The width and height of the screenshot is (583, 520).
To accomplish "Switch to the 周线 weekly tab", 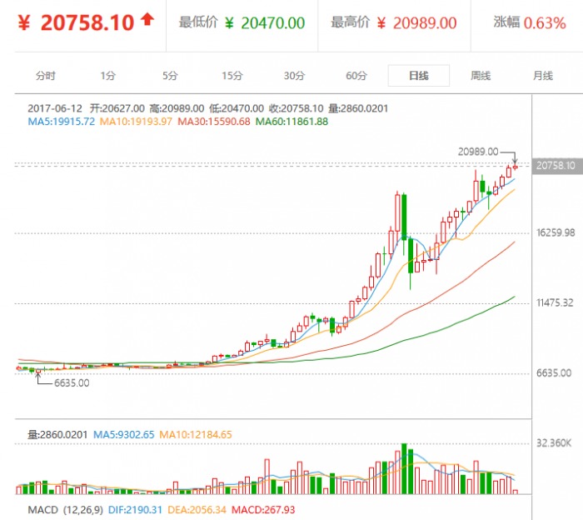I will pos(481,76).
